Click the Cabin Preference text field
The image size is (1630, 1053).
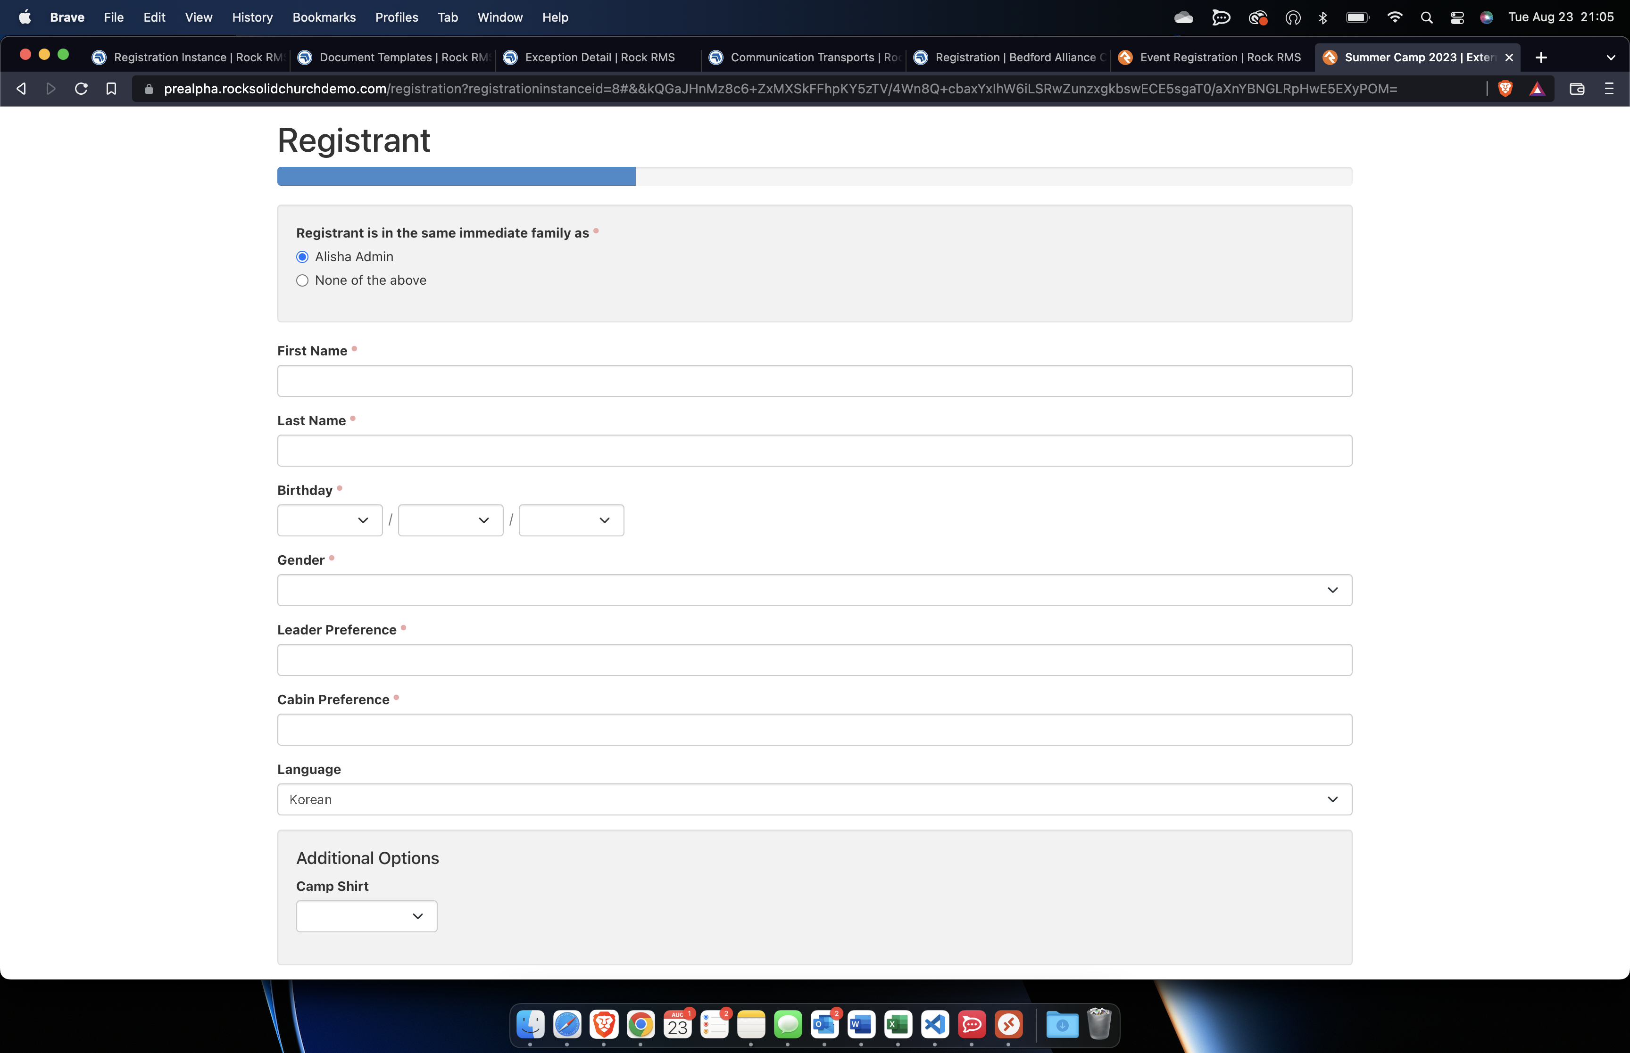[x=814, y=730]
